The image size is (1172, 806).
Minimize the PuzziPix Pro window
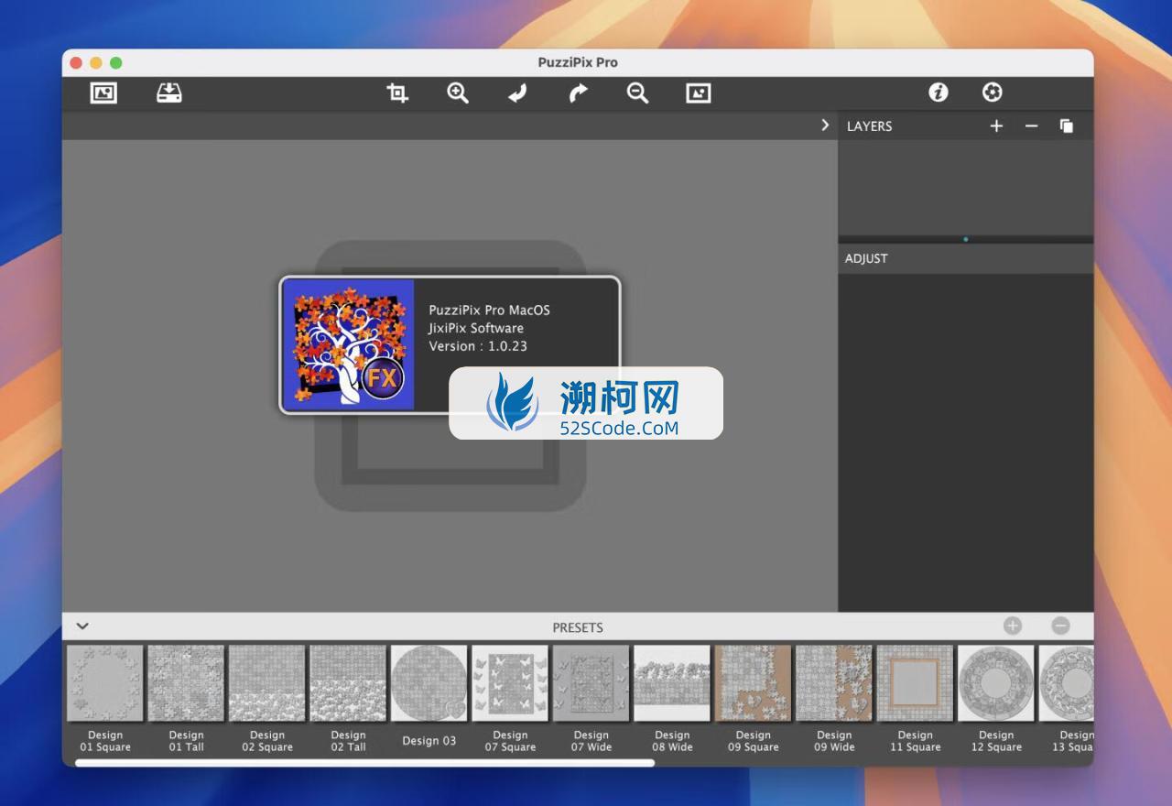click(x=96, y=62)
